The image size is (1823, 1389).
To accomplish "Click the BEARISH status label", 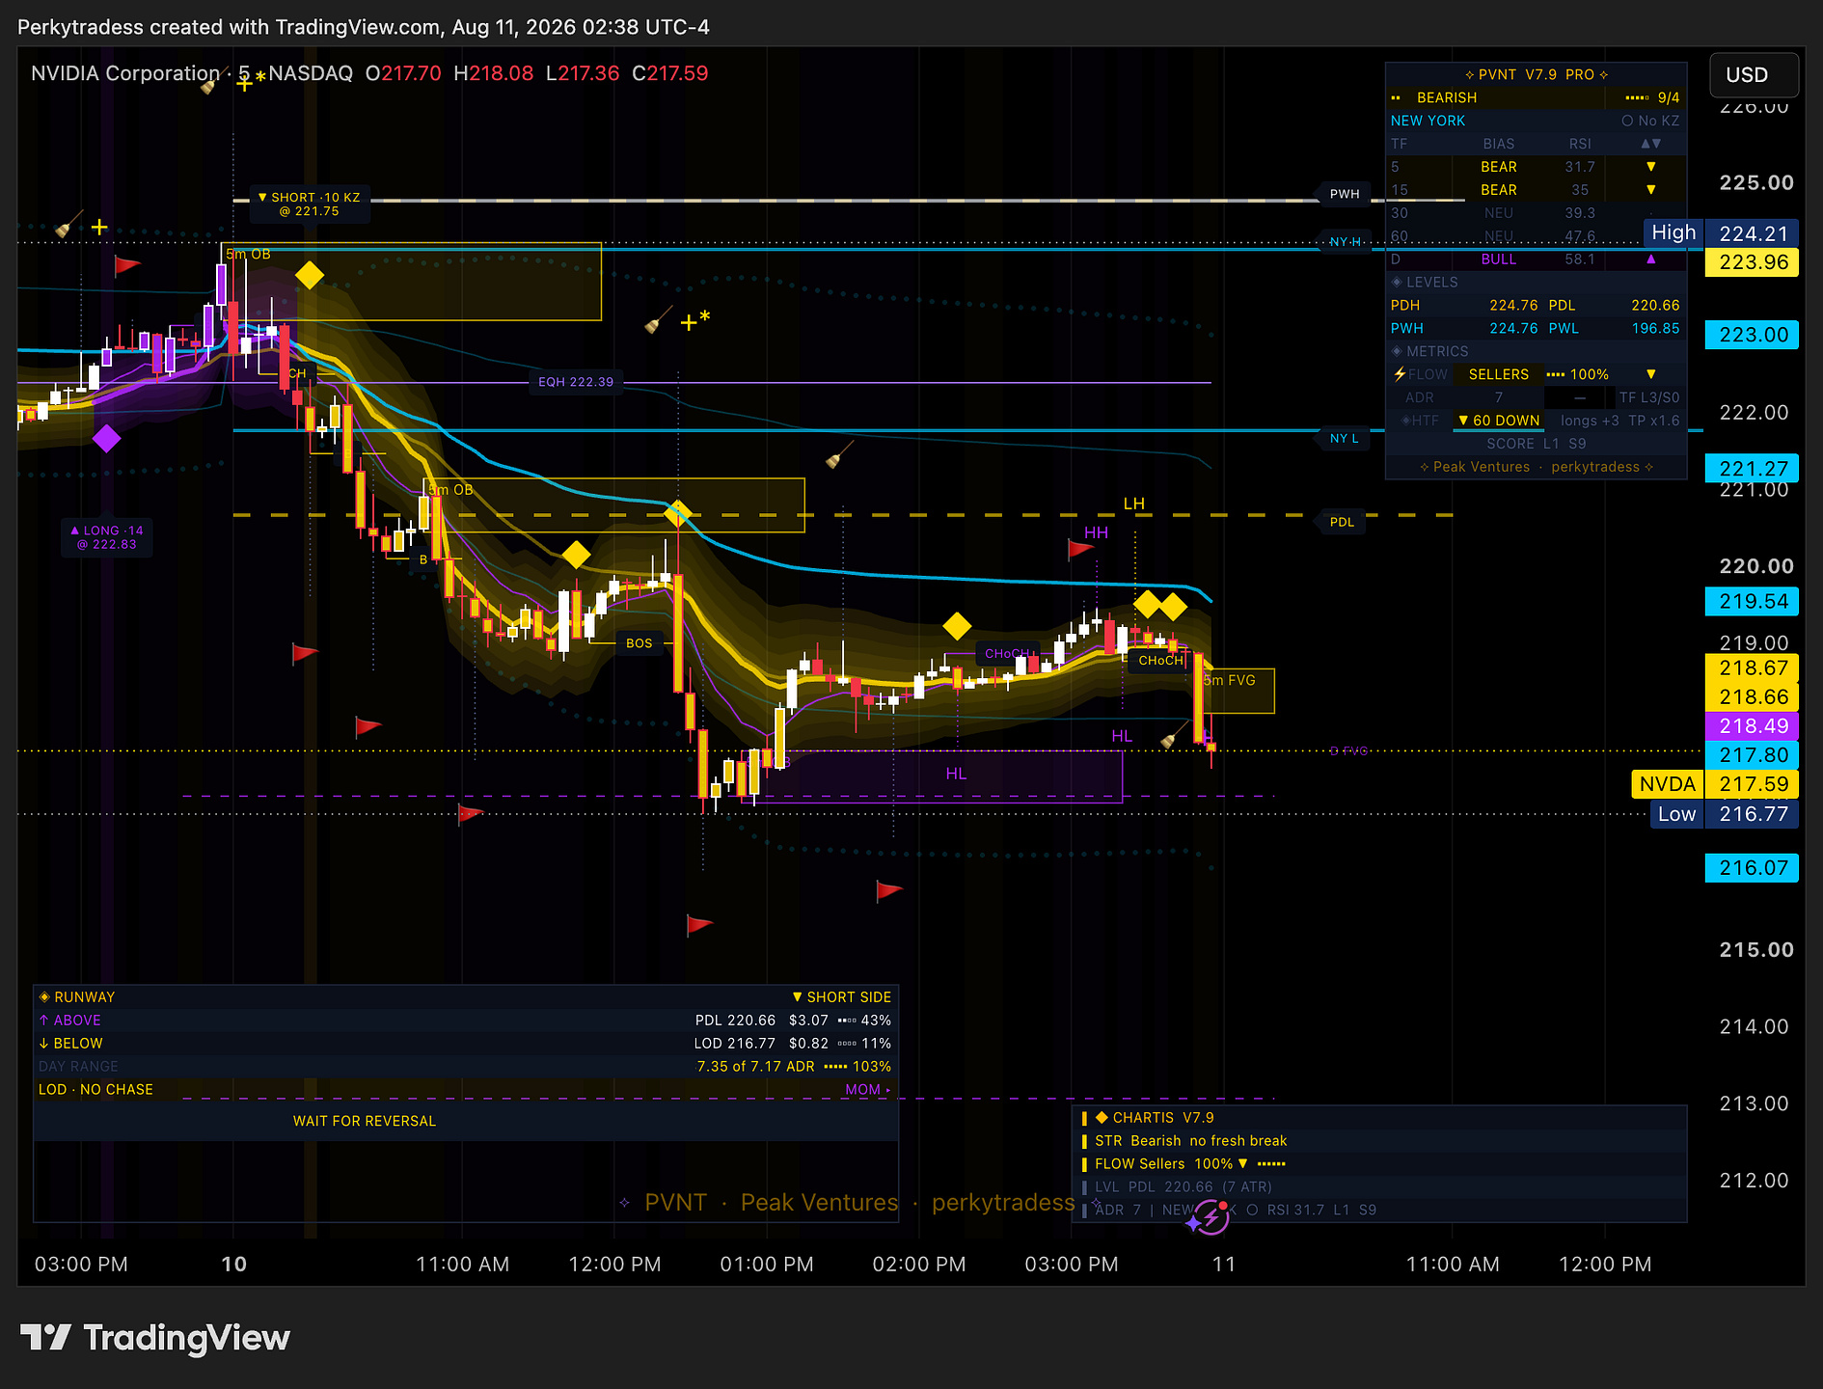I will pyautogui.click(x=1446, y=97).
